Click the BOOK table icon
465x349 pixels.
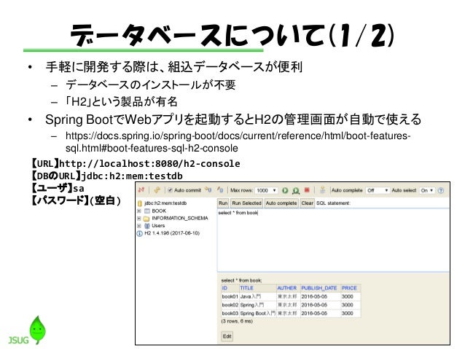pyautogui.click(x=147, y=211)
